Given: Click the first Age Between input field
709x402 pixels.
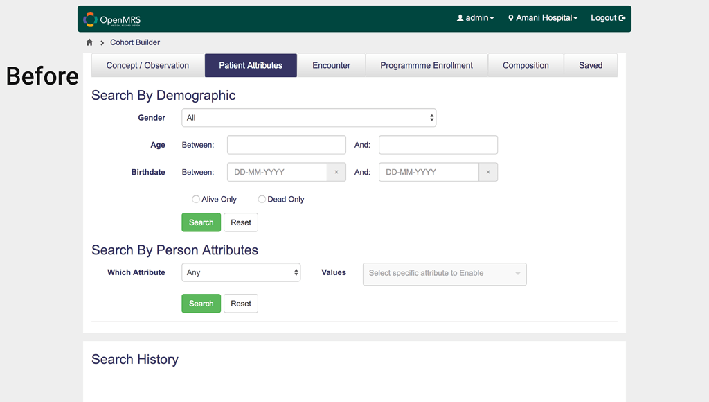Looking at the screenshot, I should pos(286,144).
